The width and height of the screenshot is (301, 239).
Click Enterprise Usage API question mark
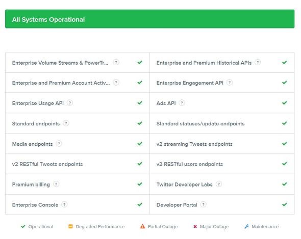click(x=70, y=103)
